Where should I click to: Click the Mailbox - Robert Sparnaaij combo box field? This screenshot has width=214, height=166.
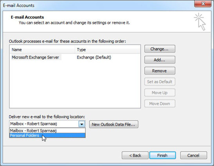pos(47,124)
